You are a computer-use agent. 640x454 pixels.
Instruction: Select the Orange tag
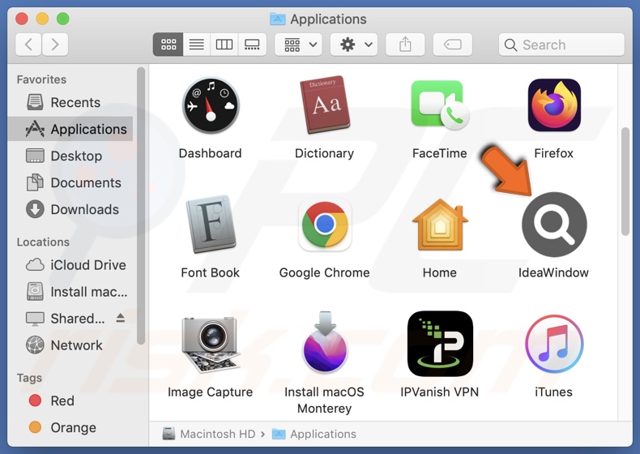[70, 427]
